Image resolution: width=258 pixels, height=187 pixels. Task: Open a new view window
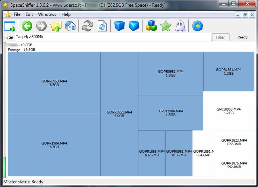(x=10, y=26)
